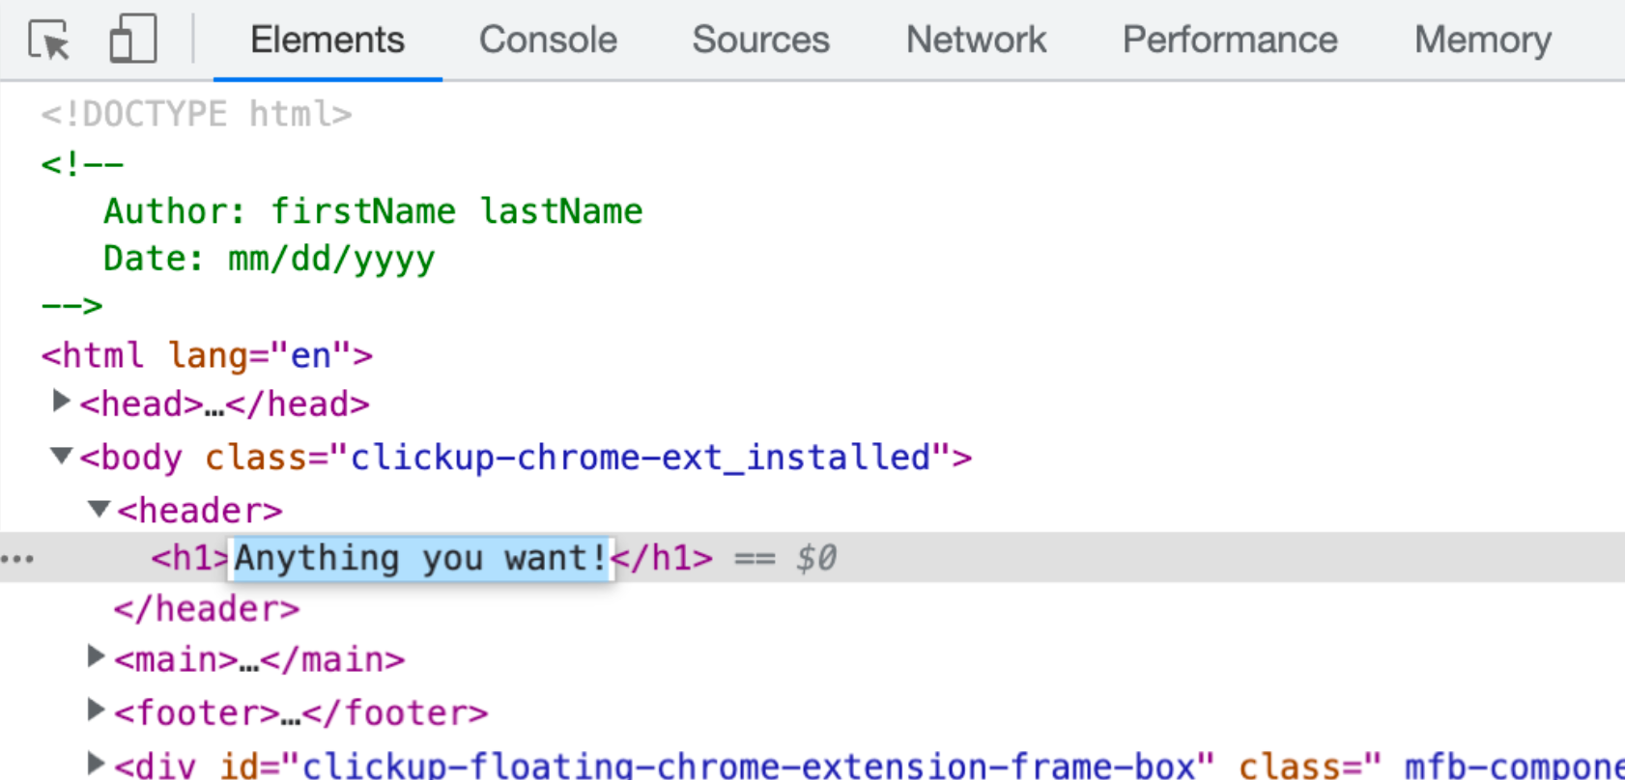Select the html lang="en" element
The height and width of the screenshot is (780, 1625).
pyautogui.click(x=207, y=355)
